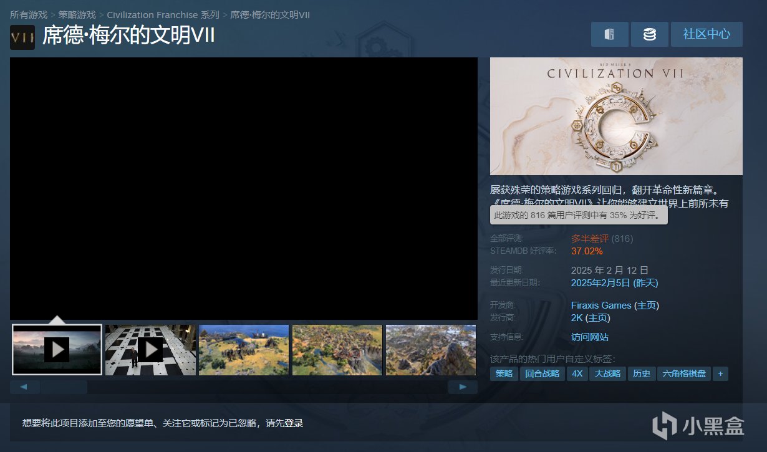Image resolution: width=767 pixels, height=452 pixels.
Task: Select the 历史 tag
Action: point(642,374)
